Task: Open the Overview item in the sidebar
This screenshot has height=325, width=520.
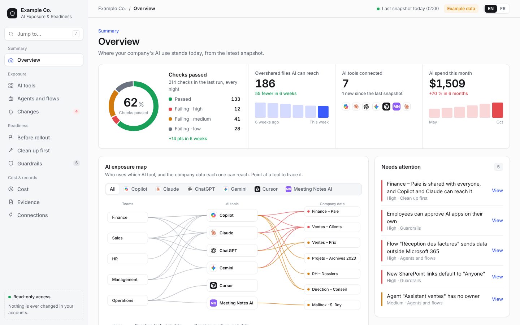Action: click(x=44, y=60)
